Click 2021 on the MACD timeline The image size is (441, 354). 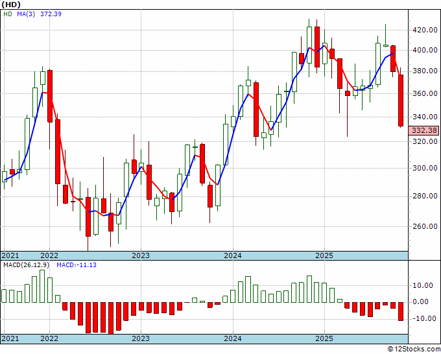(10, 338)
